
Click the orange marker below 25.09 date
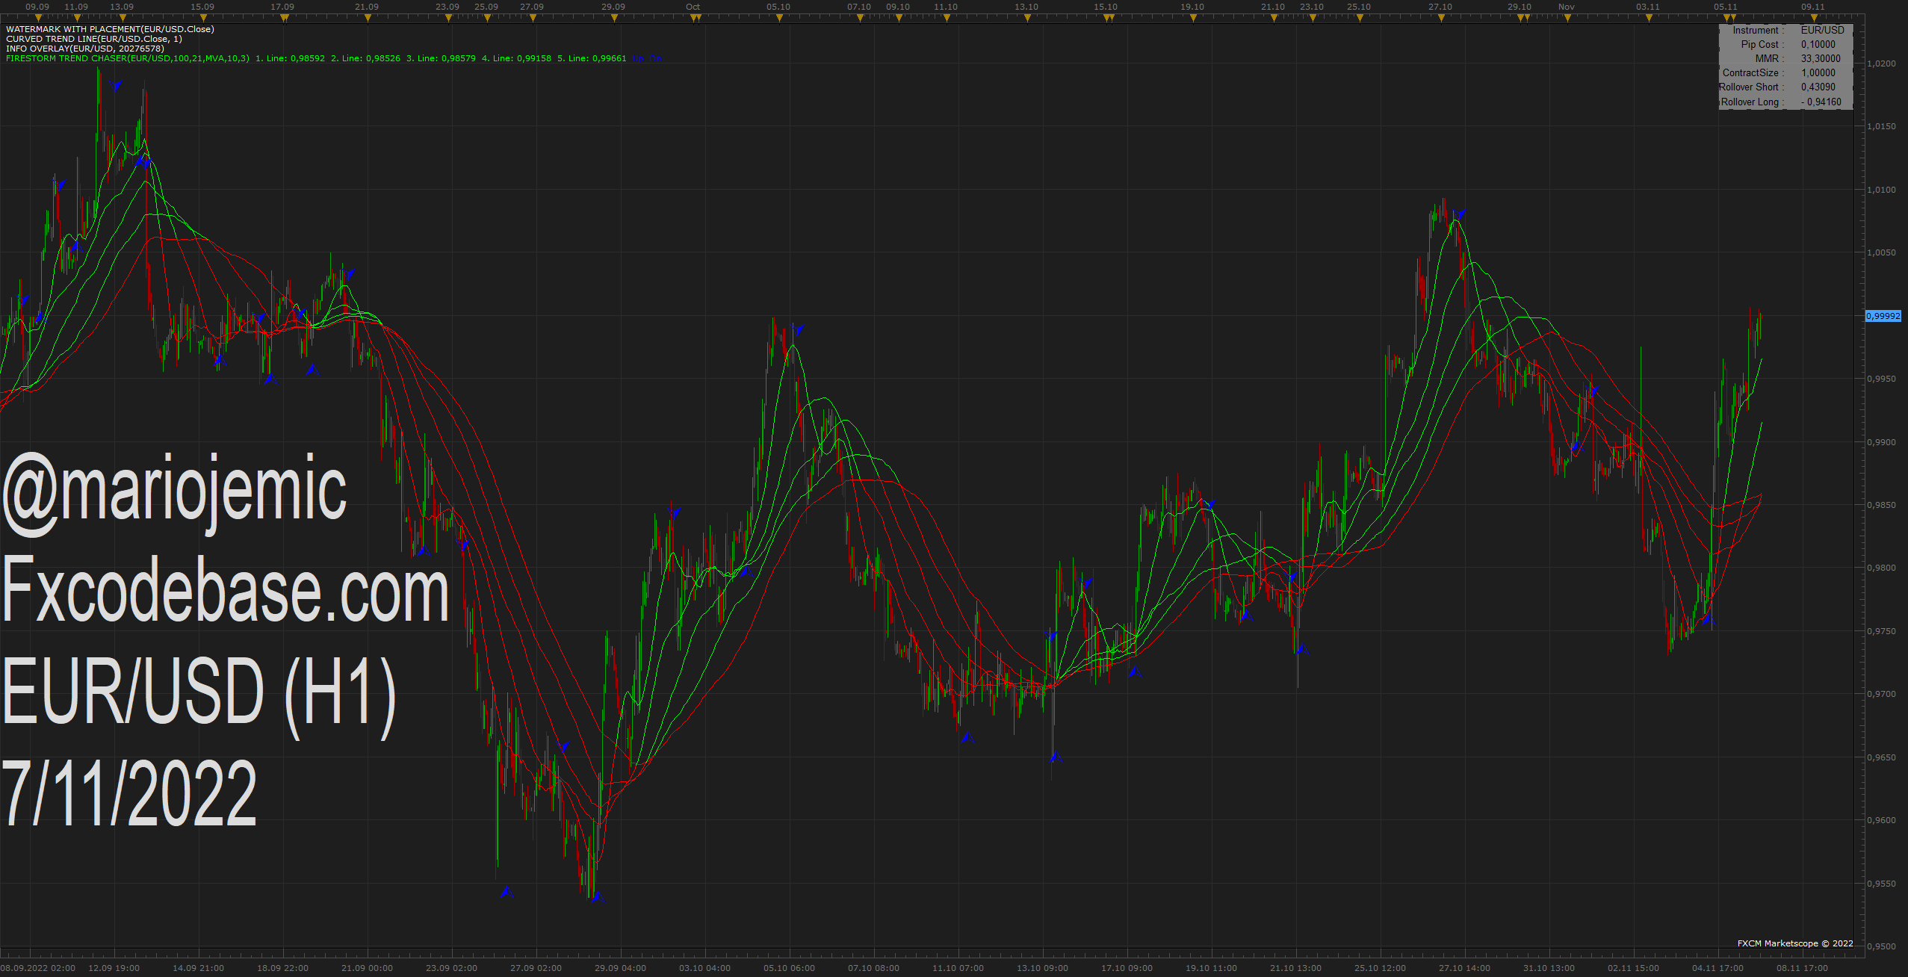(487, 18)
